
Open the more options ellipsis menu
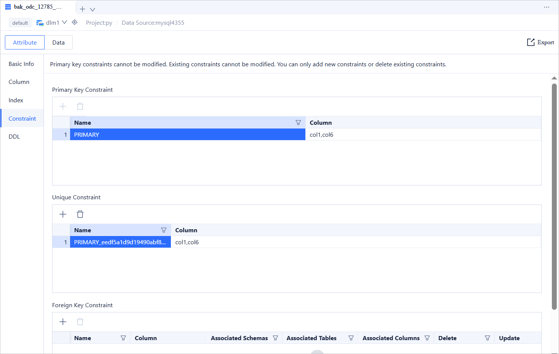547,7
